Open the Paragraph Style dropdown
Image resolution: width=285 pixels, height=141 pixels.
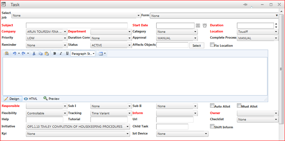(83, 54)
